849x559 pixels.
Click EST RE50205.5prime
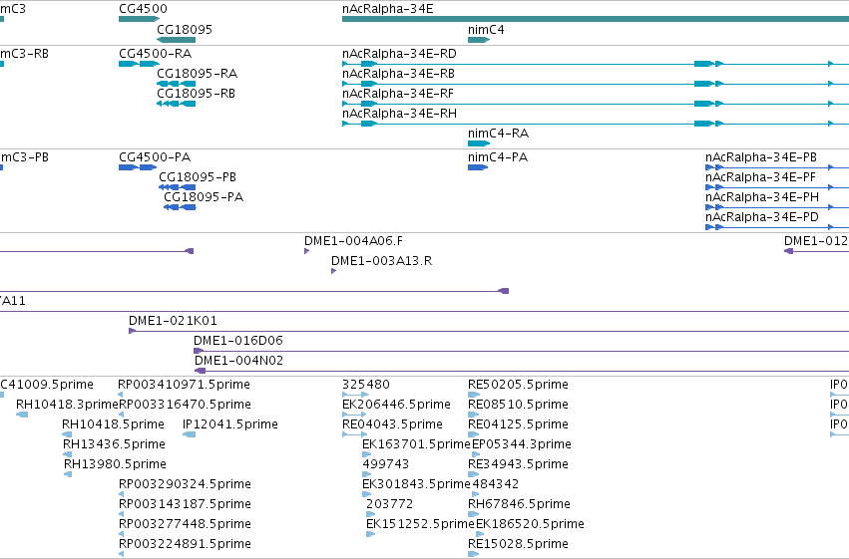point(474,395)
